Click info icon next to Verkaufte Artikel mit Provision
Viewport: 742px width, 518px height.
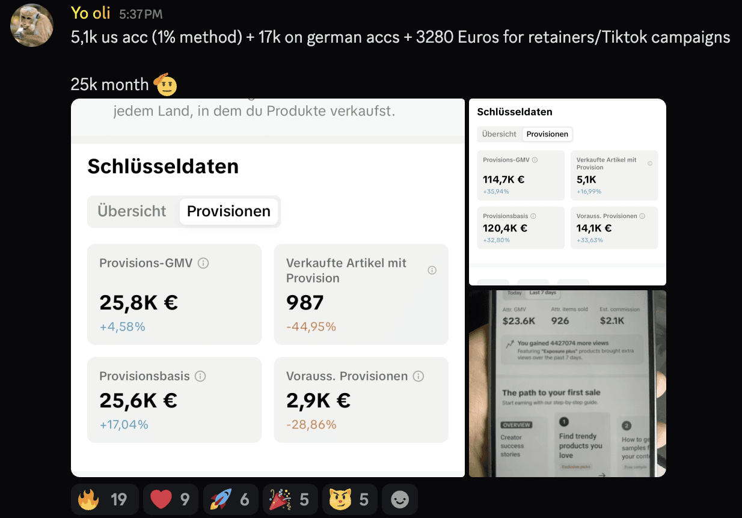pyautogui.click(x=432, y=270)
